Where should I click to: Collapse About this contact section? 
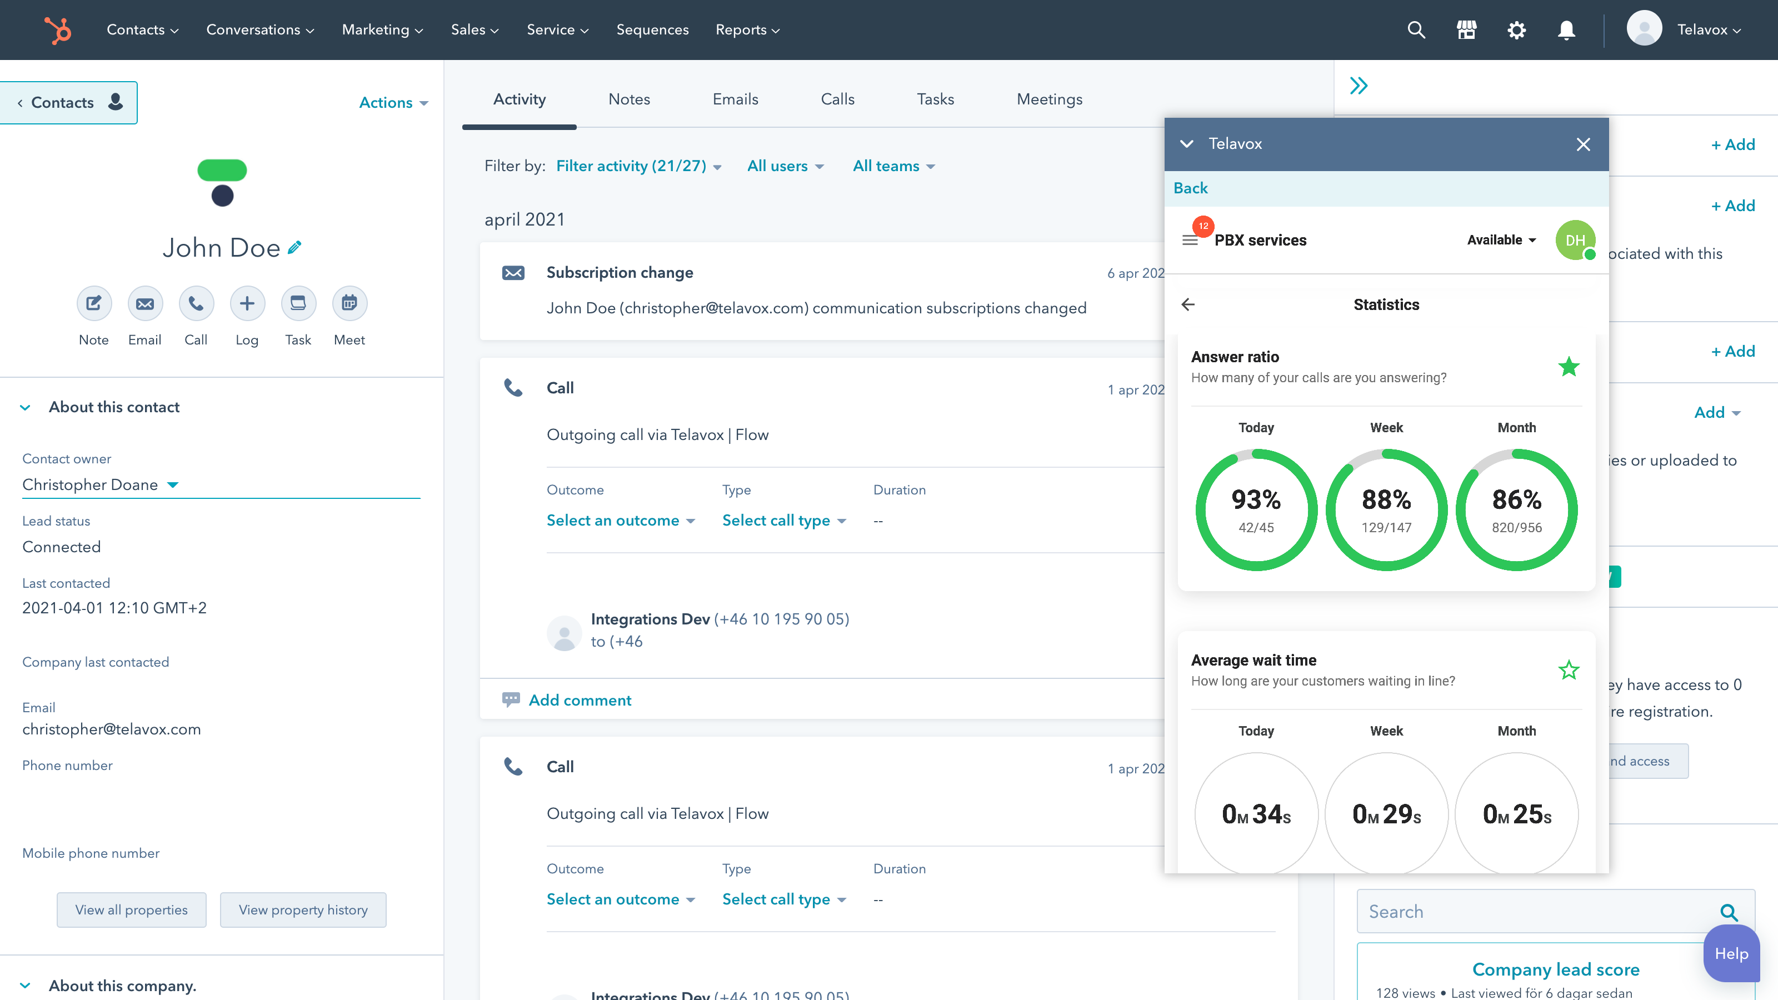(x=26, y=407)
